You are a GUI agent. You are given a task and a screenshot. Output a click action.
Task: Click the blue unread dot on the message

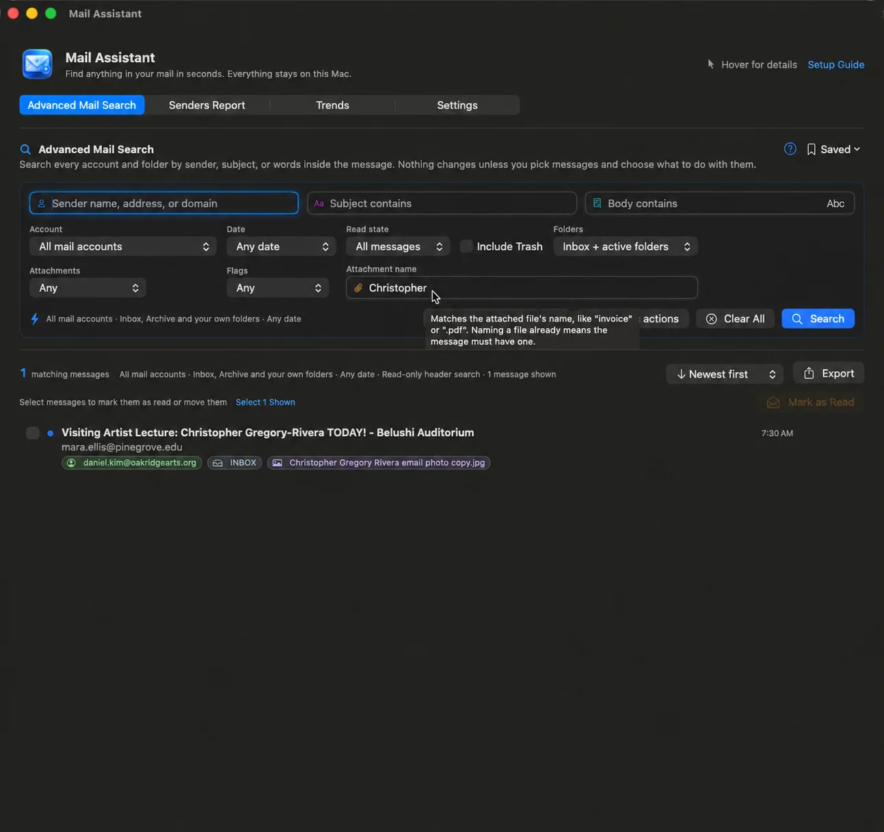tap(51, 433)
